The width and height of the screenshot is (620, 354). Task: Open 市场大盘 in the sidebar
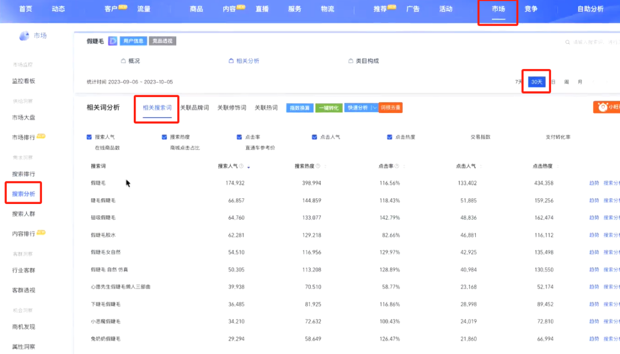coord(24,118)
